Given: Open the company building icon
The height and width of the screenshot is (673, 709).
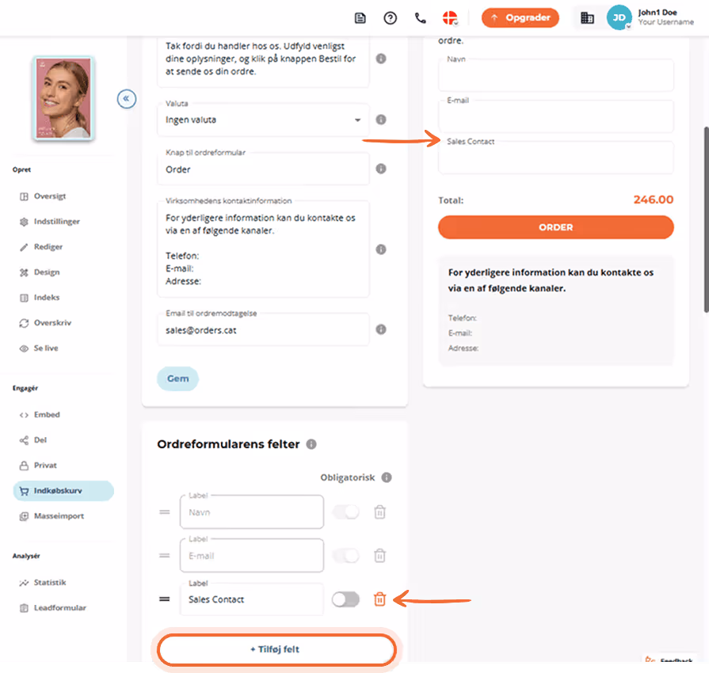Looking at the screenshot, I should [x=587, y=18].
